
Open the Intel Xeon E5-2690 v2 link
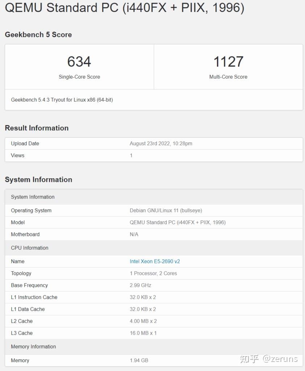(155, 261)
